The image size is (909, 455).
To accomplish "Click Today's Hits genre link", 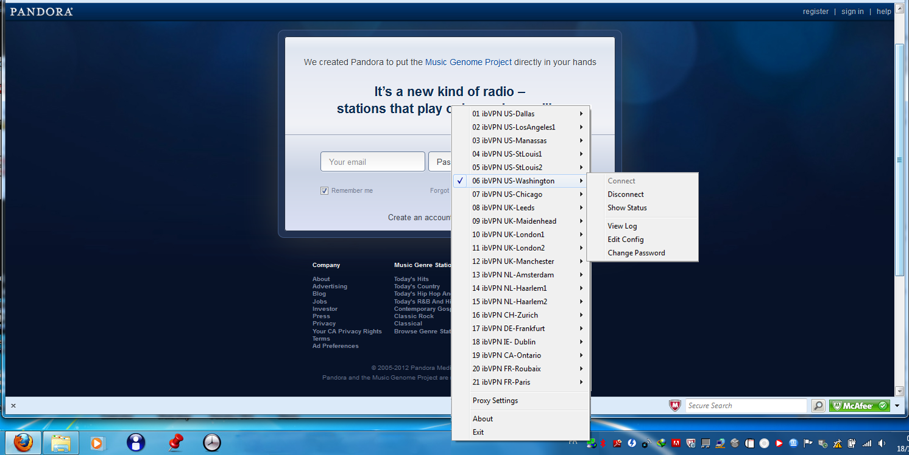I will pos(411,279).
